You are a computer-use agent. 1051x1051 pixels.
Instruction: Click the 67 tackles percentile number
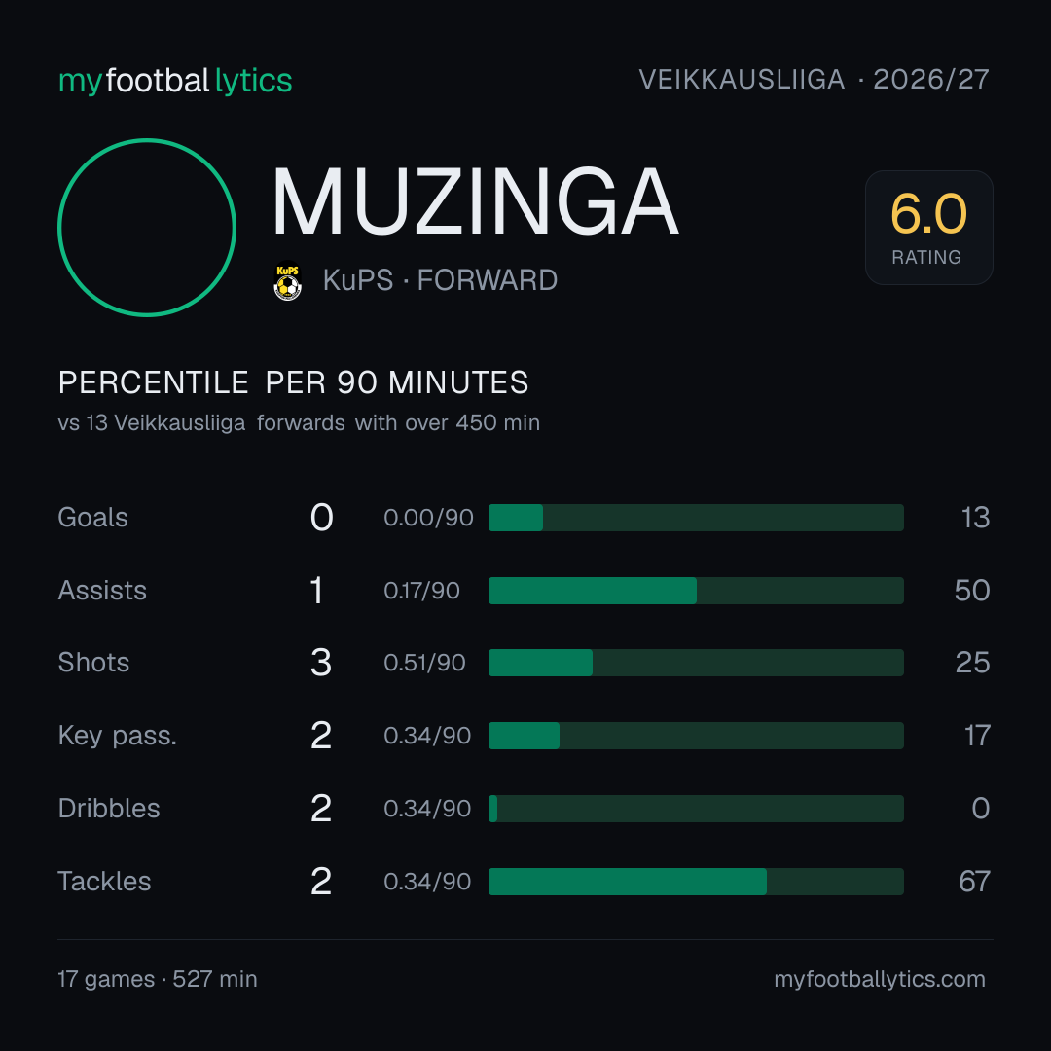974,882
